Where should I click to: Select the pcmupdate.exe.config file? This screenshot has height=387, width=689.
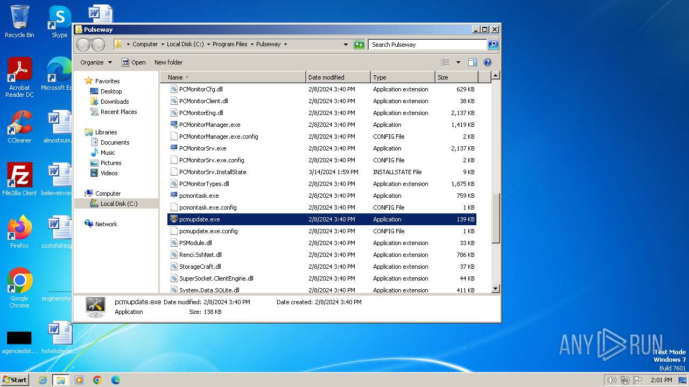click(x=322, y=231)
